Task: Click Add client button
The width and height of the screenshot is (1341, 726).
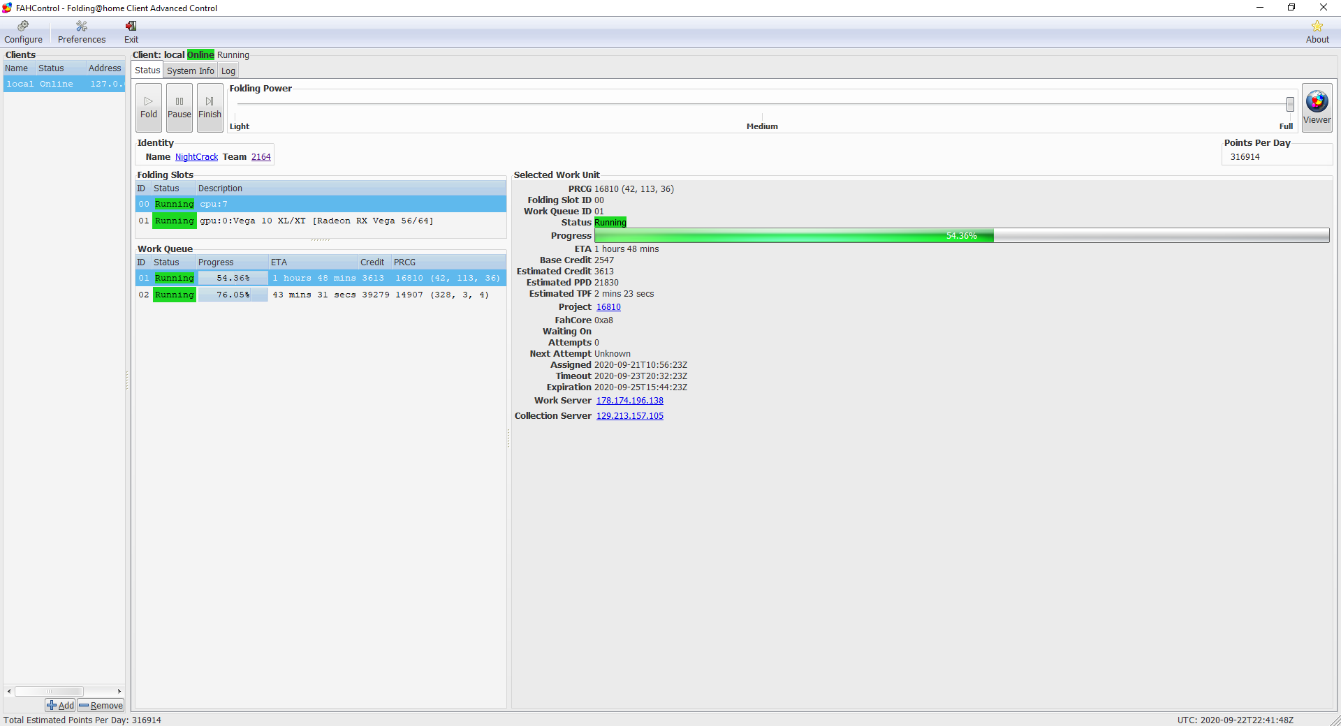Action: coord(60,705)
